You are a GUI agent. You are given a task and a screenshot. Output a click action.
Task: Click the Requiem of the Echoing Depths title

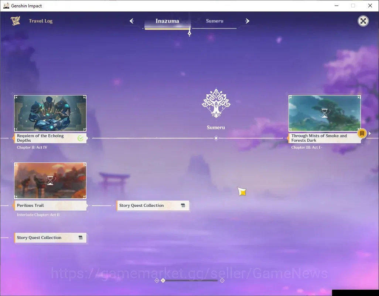tap(40, 138)
